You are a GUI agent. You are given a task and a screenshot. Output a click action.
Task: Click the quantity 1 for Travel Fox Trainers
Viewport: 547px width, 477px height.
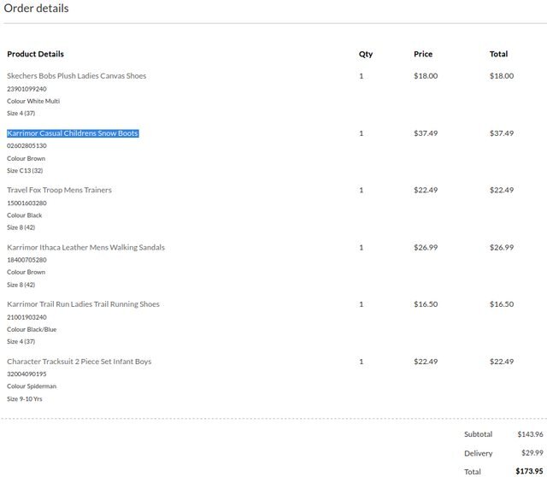pos(361,190)
